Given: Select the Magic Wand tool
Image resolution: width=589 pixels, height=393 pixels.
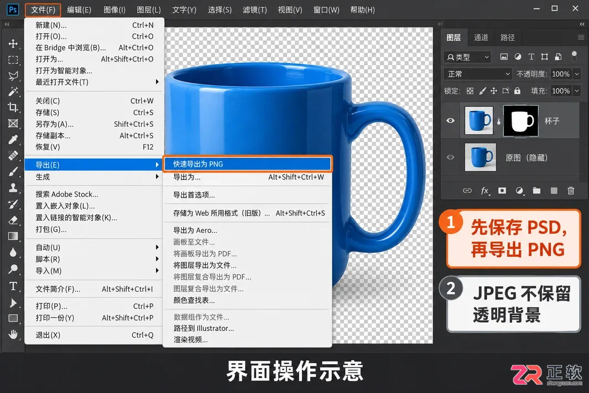Looking at the screenshot, I should [x=13, y=91].
